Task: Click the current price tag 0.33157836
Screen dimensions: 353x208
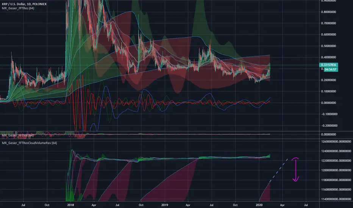Action: (328, 65)
